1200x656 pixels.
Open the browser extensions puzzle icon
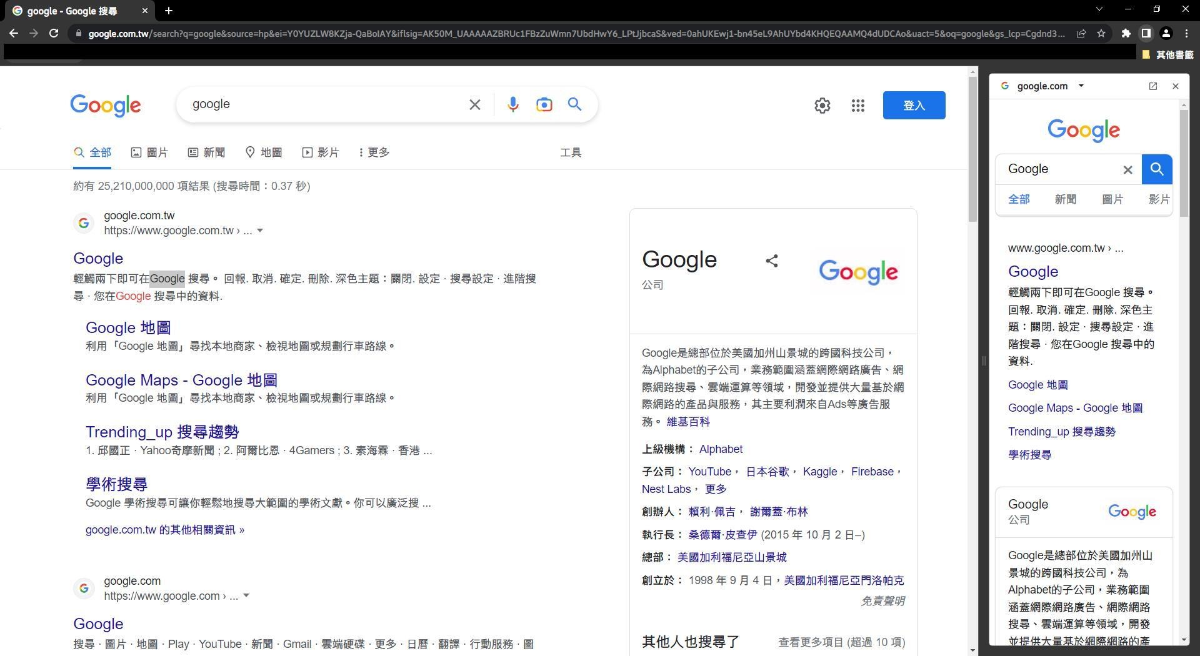tap(1125, 33)
